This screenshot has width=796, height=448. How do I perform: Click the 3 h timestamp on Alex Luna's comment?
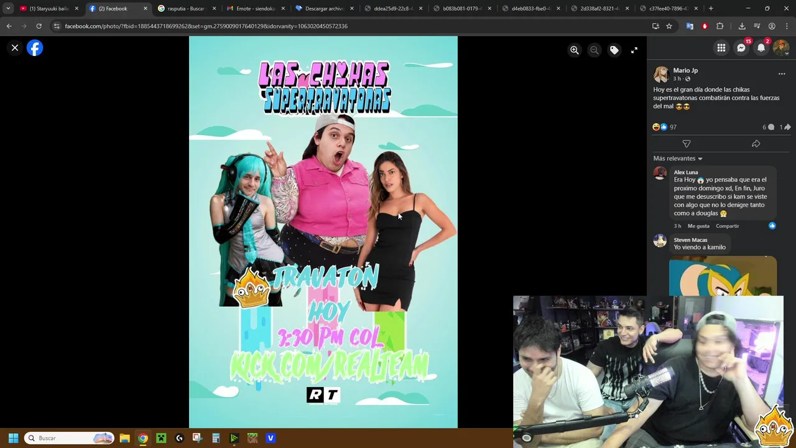point(677,226)
